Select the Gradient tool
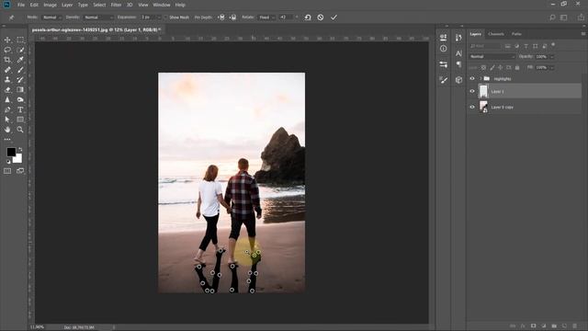588x331 pixels. point(20,90)
